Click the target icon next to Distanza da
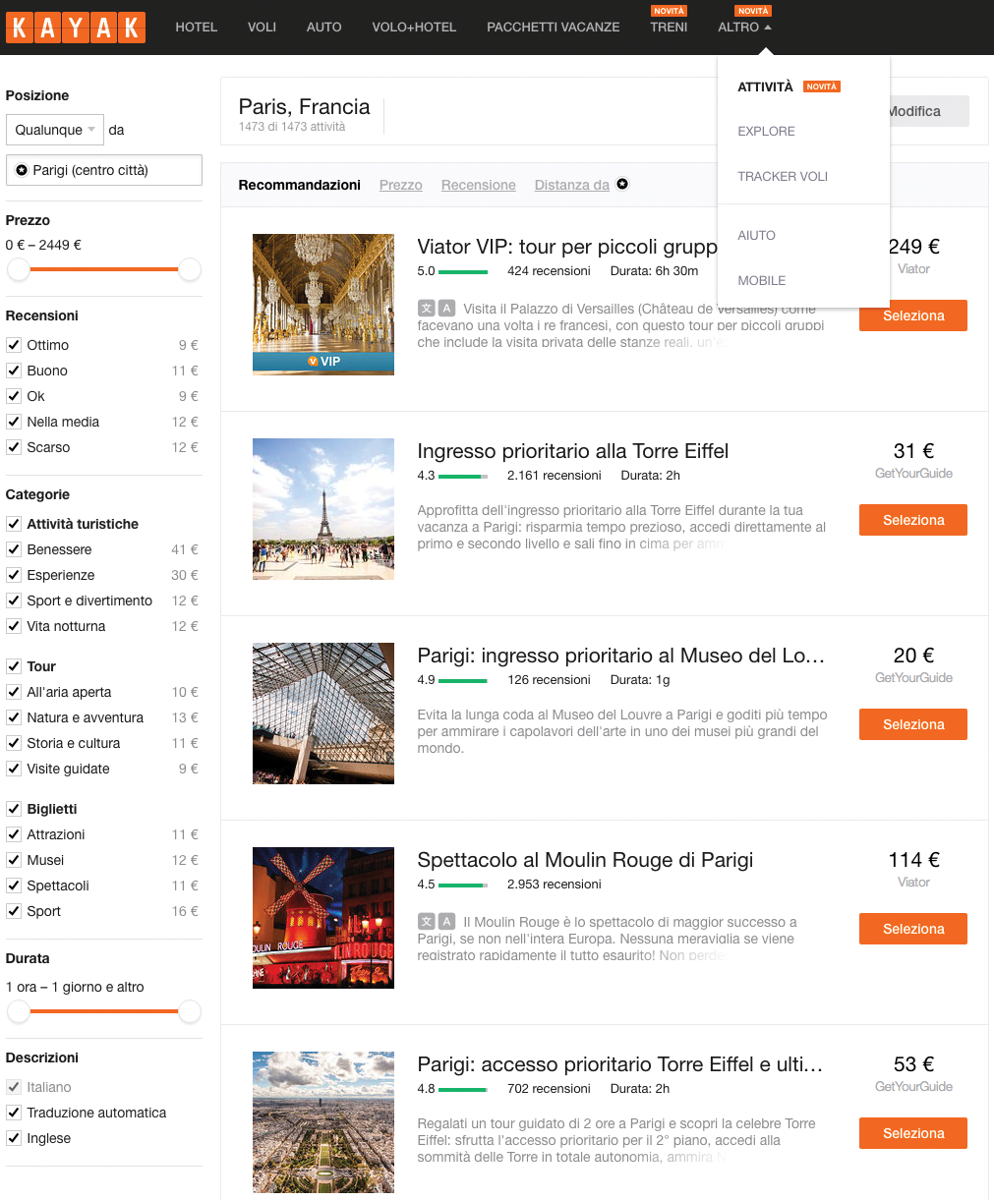 [x=622, y=184]
